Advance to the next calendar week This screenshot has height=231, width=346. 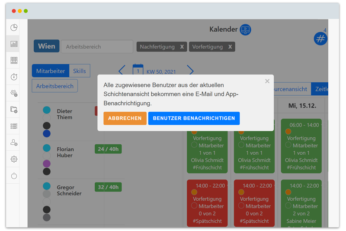point(190,71)
